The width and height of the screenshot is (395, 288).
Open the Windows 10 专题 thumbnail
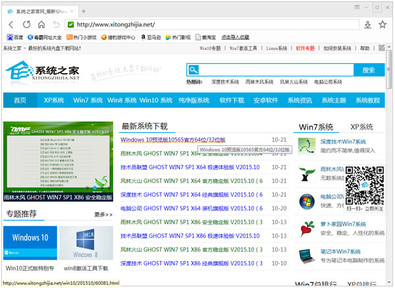click(x=30, y=243)
